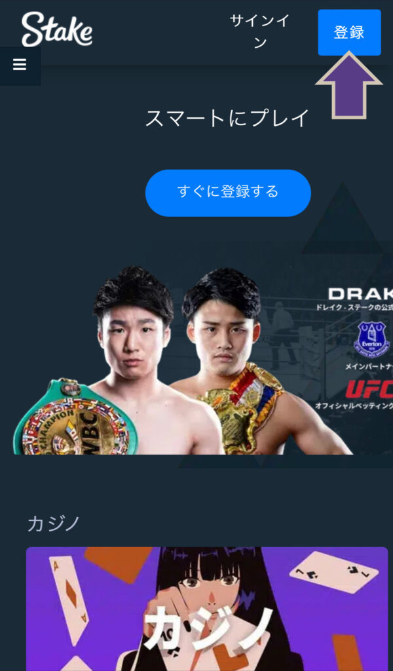Click the スマートにプレイ headline text
The image size is (393, 671).
coord(227,118)
